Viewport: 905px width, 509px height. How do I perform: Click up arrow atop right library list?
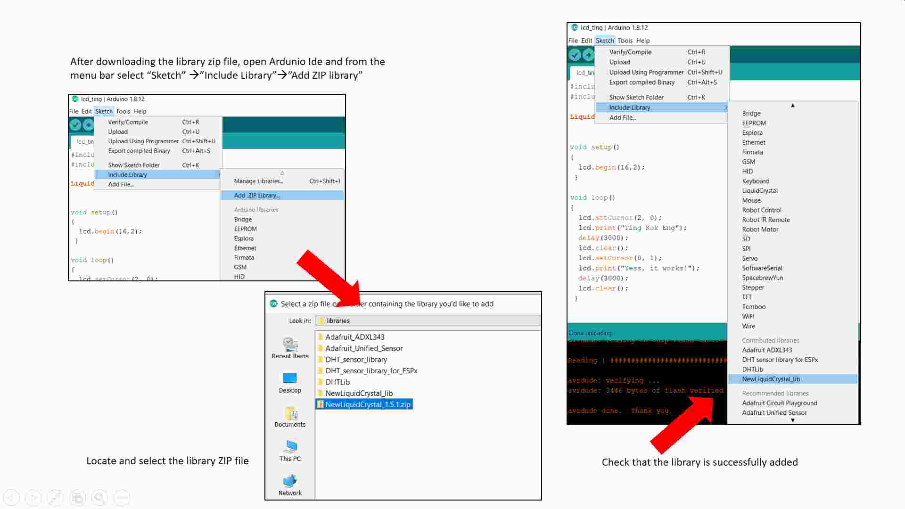[x=793, y=106]
